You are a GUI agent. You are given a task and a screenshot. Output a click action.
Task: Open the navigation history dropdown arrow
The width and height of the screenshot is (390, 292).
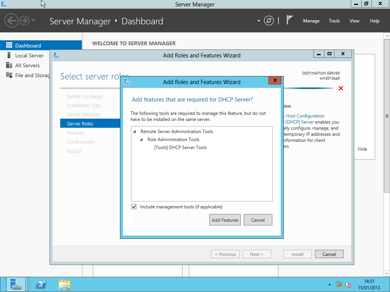click(34, 21)
